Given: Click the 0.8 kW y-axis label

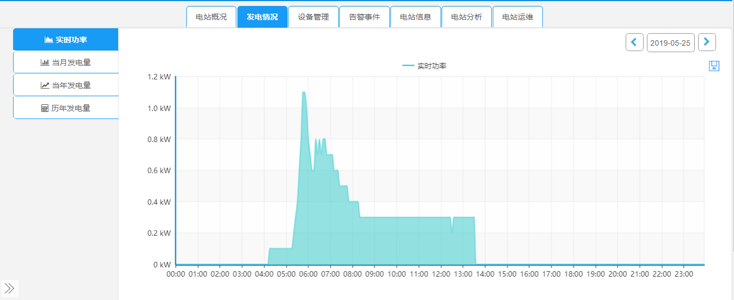Looking at the screenshot, I should point(159,139).
